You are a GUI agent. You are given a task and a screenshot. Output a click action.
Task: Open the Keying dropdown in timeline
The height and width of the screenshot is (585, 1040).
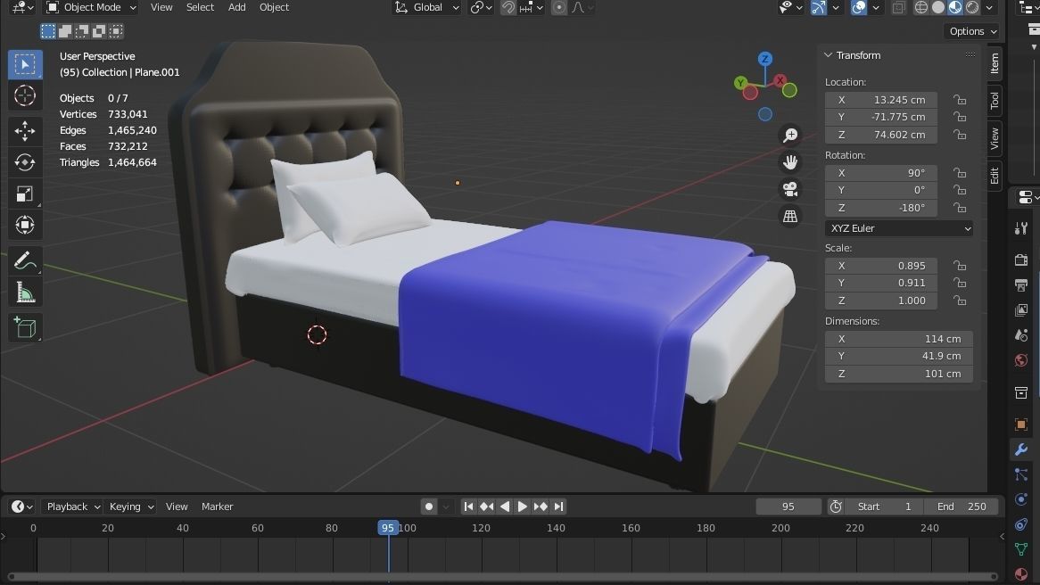click(x=130, y=507)
